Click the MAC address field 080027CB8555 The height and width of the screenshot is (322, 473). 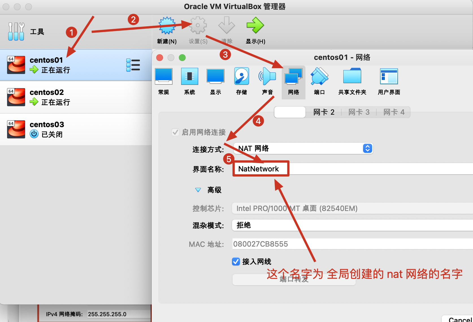point(353,244)
